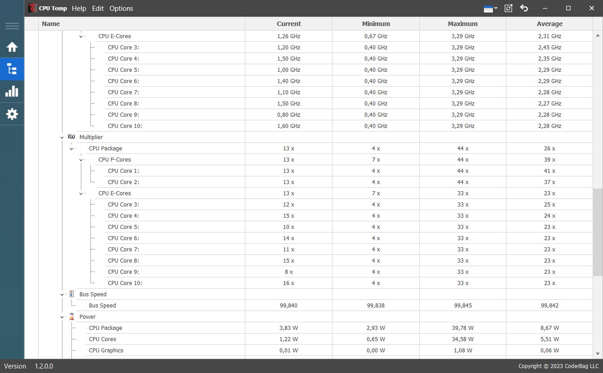Click the Maximum column header
This screenshot has width=603, height=373.
[x=462, y=24]
